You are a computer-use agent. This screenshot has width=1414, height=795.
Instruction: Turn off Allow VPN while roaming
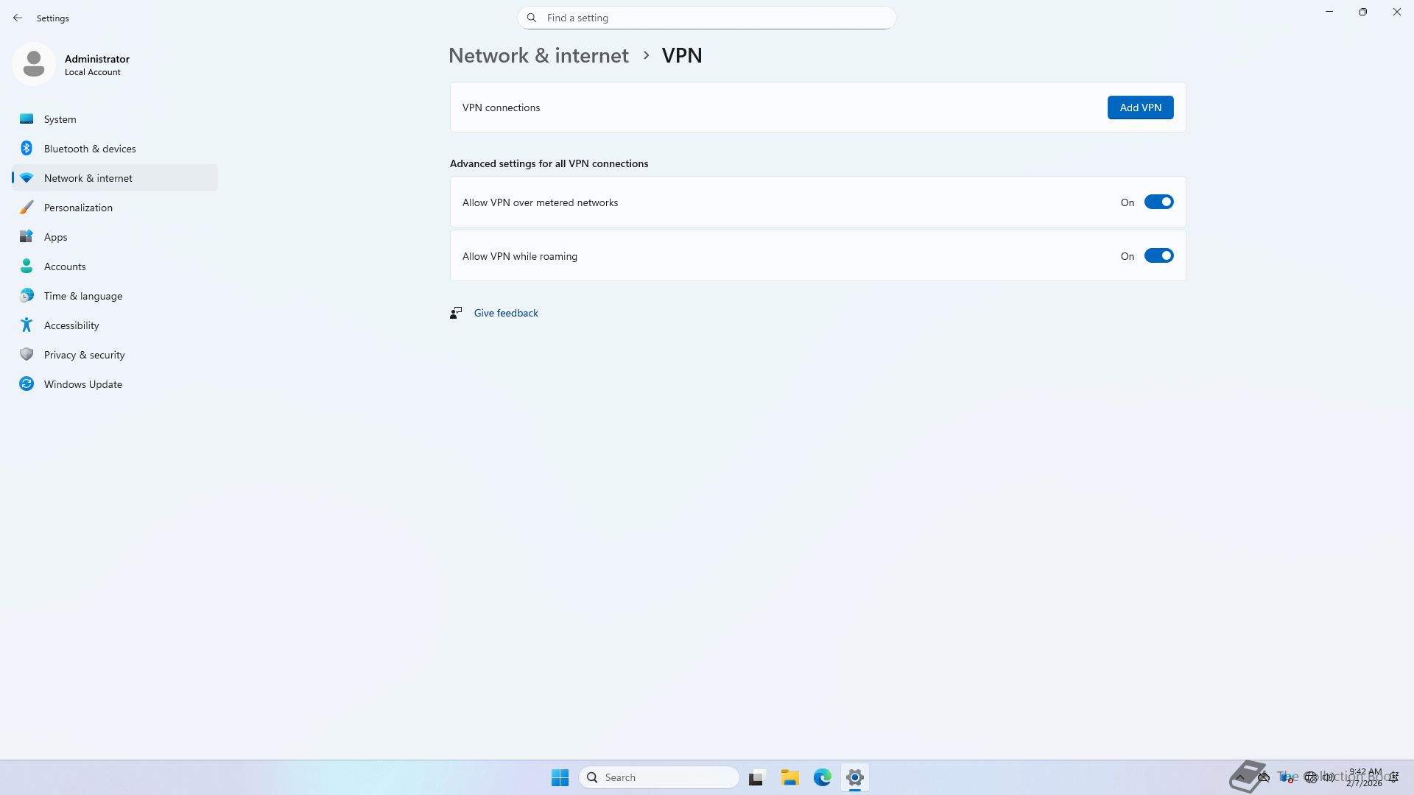tap(1158, 256)
